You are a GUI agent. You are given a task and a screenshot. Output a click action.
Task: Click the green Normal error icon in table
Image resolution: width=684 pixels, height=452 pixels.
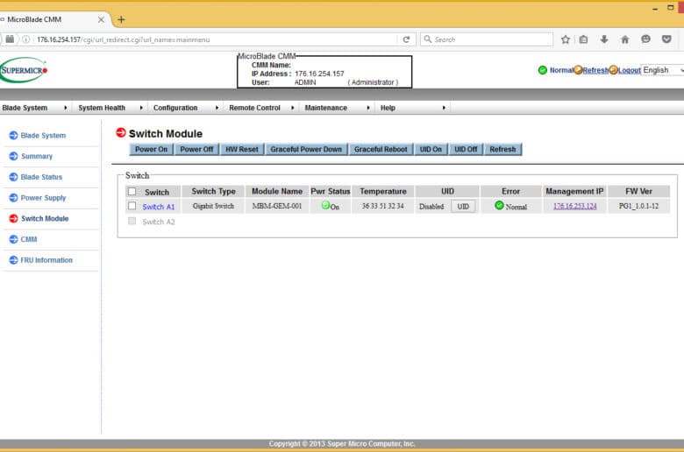(499, 205)
